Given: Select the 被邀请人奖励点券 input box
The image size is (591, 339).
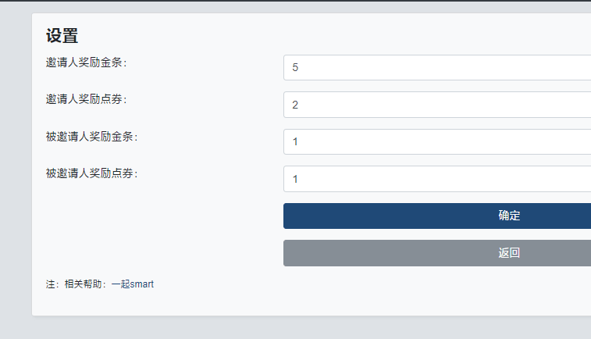Looking at the screenshot, I should (x=437, y=179).
